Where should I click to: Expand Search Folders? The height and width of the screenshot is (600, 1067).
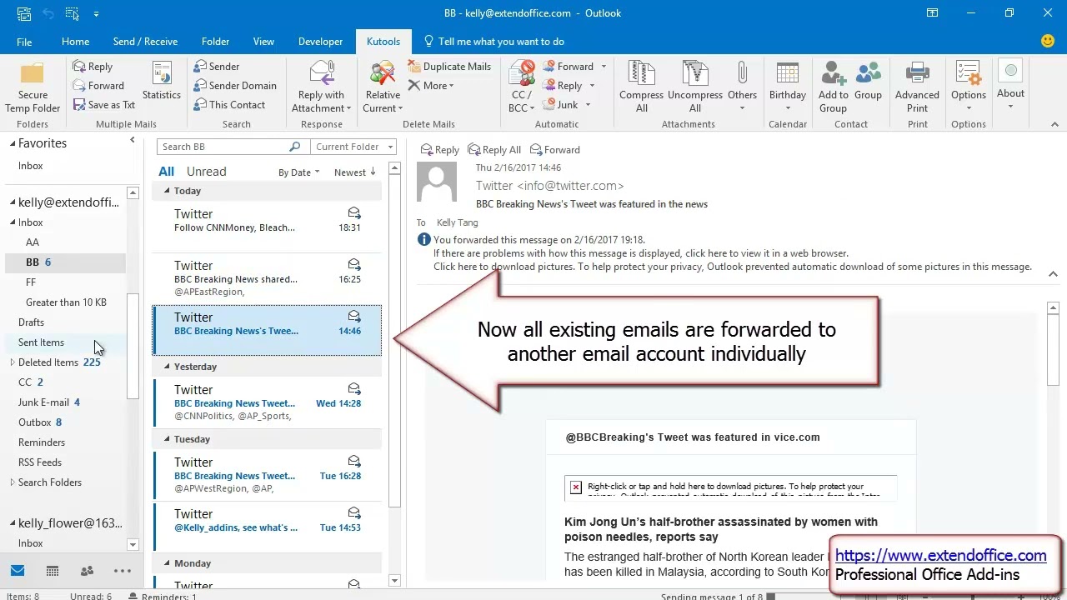13,482
